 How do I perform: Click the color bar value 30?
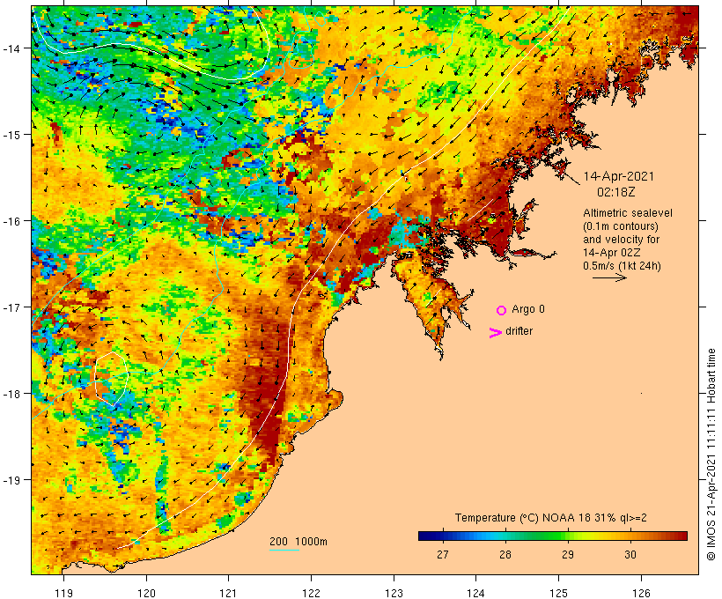tap(630, 555)
